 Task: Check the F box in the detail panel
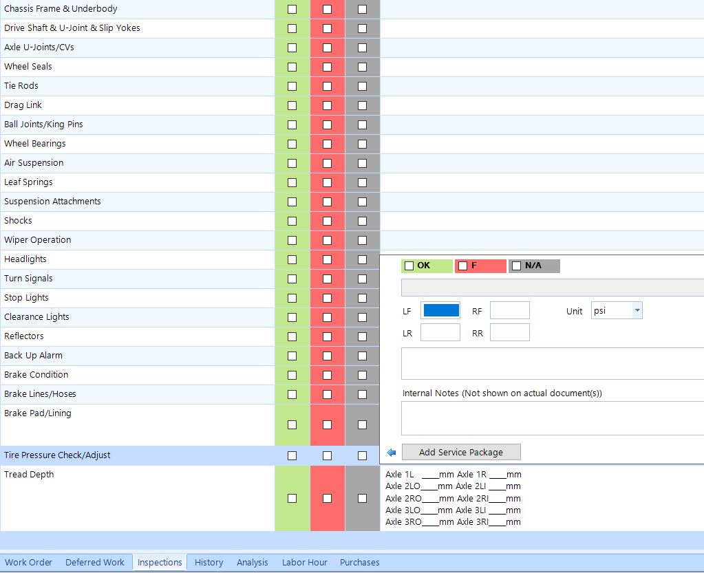463,266
